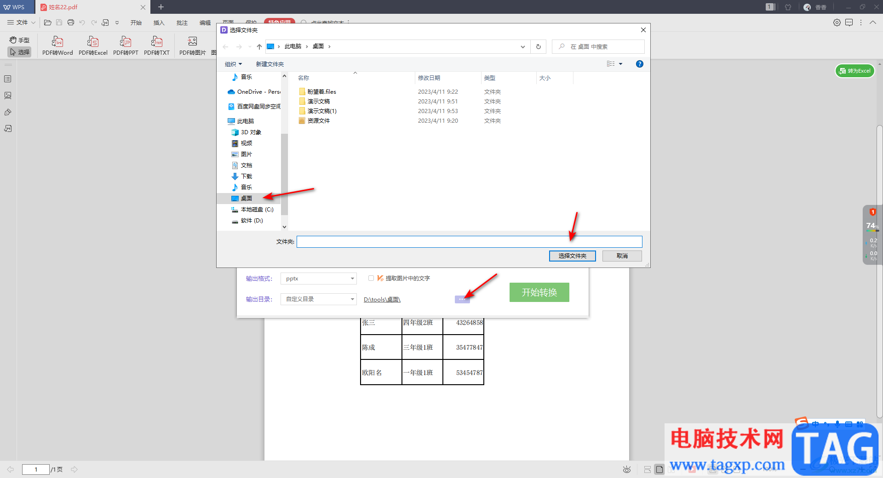Open the quick access toolbar customize dropdown
The height and width of the screenshot is (478, 883).
tap(117, 23)
